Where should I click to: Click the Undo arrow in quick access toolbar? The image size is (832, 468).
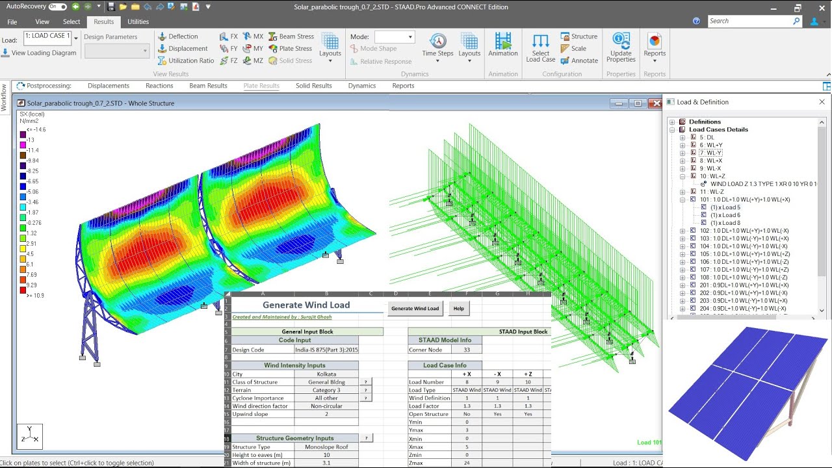pos(148,6)
